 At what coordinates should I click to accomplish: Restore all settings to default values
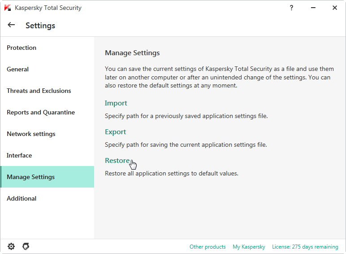point(117,161)
